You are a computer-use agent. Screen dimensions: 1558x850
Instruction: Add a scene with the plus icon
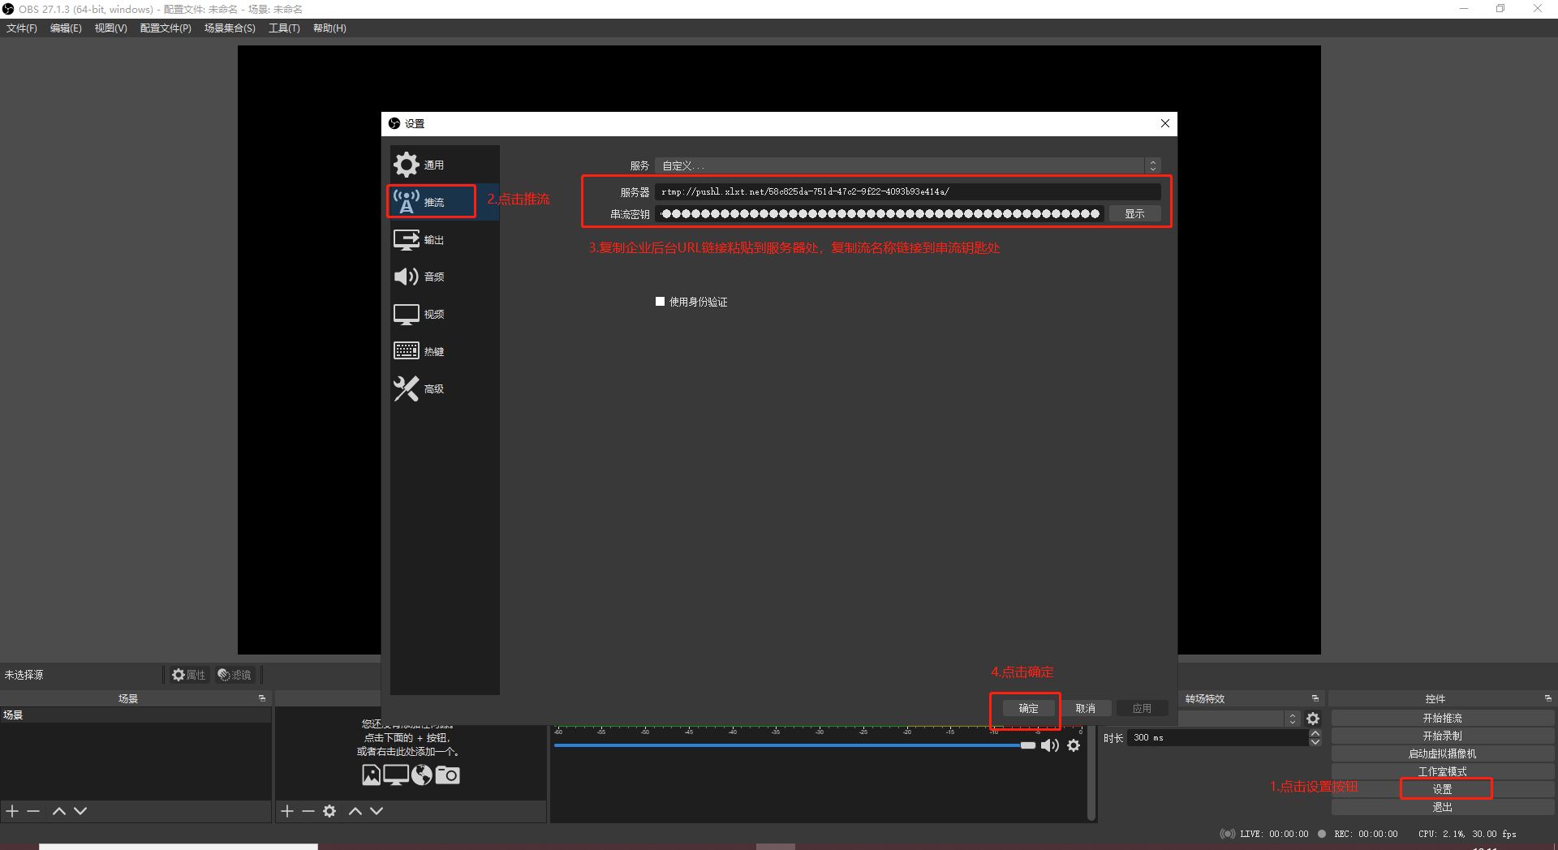pyautogui.click(x=12, y=811)
